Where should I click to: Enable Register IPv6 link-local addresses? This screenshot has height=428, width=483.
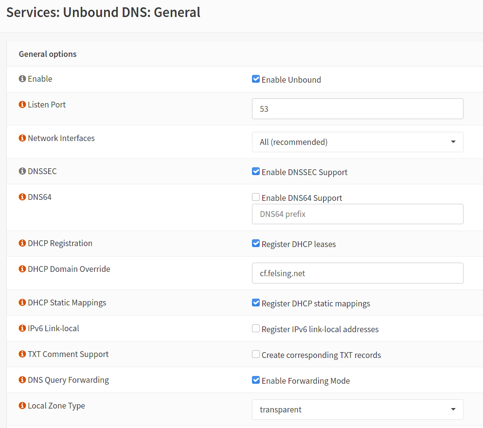[256, 328]
